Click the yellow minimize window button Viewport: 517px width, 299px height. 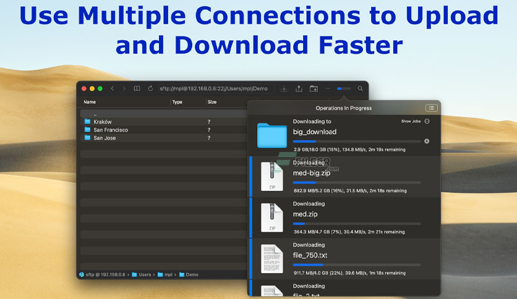click(92, 88)
